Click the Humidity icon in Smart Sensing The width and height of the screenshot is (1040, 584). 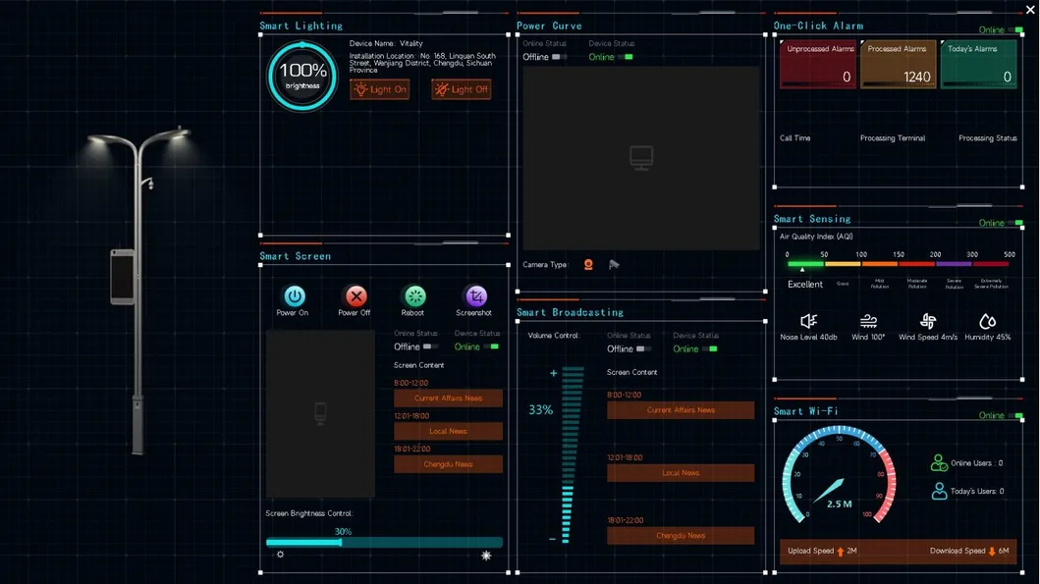(x=987, y=321)
